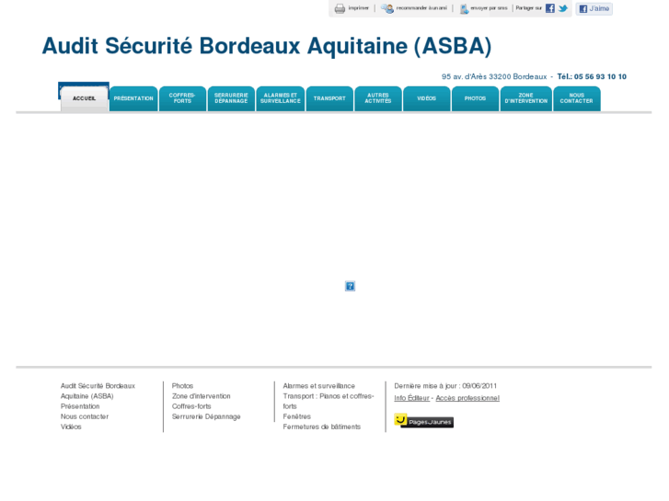Open footer link Présentation
Viewport: 669px width, 501px height.
coord(80,406)
